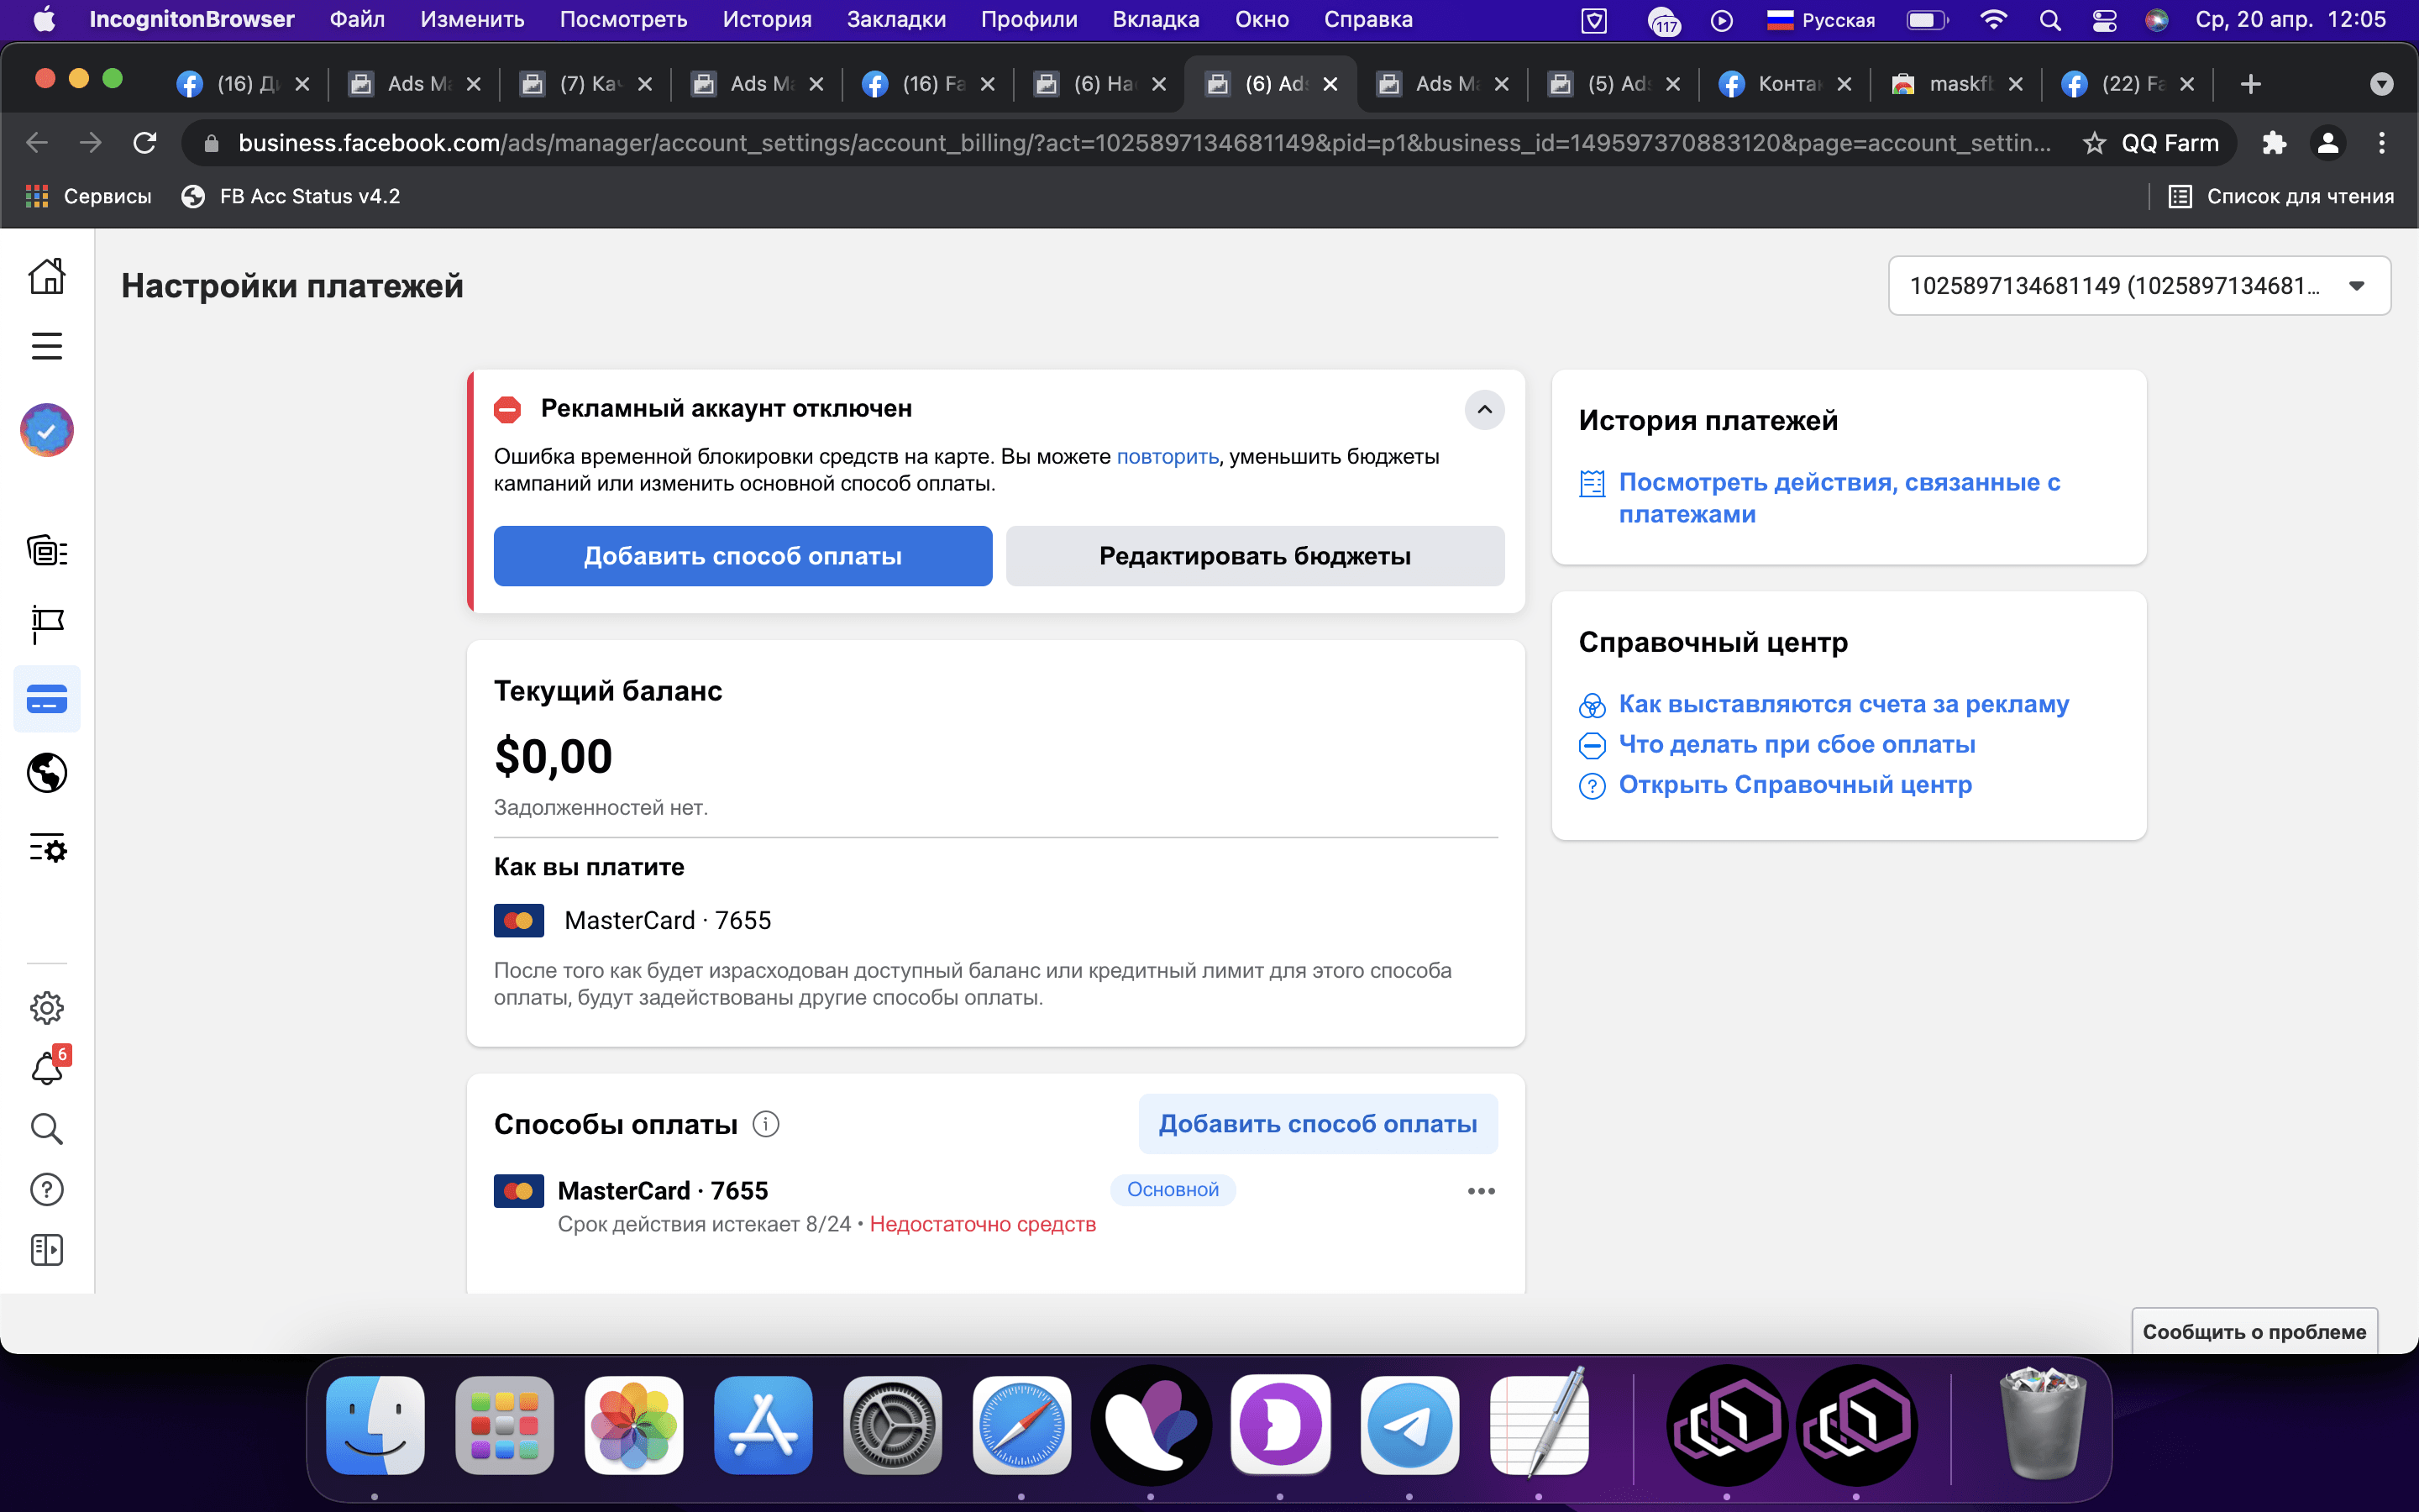Open the list-with-gear settings icon
The width and height of the screenshot is (2419, 1512).
[x=47, y=849]
